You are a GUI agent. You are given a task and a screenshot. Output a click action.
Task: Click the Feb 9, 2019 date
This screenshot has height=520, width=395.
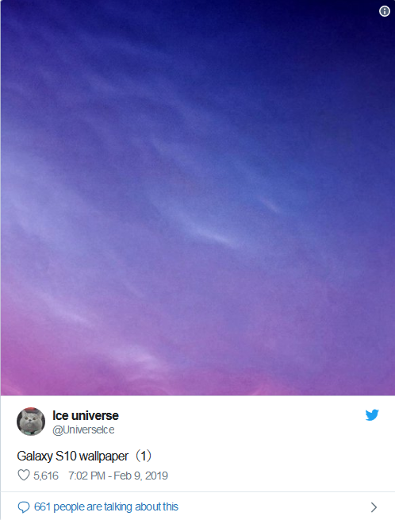(141, 476)
